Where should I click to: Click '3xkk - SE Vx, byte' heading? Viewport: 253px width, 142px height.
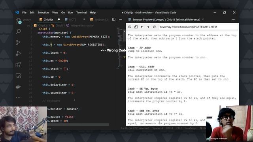coord(143,88)
